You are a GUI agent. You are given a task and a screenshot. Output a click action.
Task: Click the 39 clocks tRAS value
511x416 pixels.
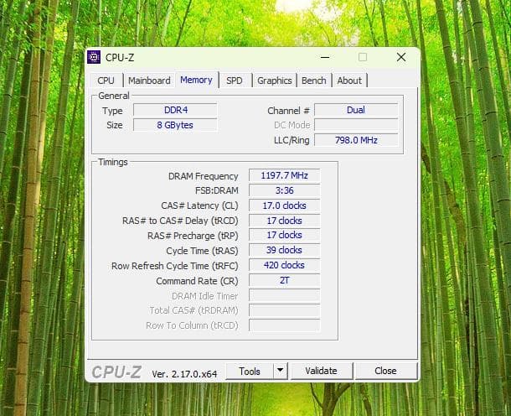pos(285,250)
